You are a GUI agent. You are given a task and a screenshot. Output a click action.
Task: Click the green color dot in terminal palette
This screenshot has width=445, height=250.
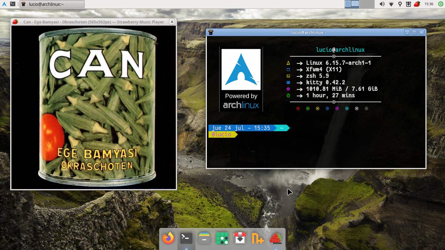(308, 108)
